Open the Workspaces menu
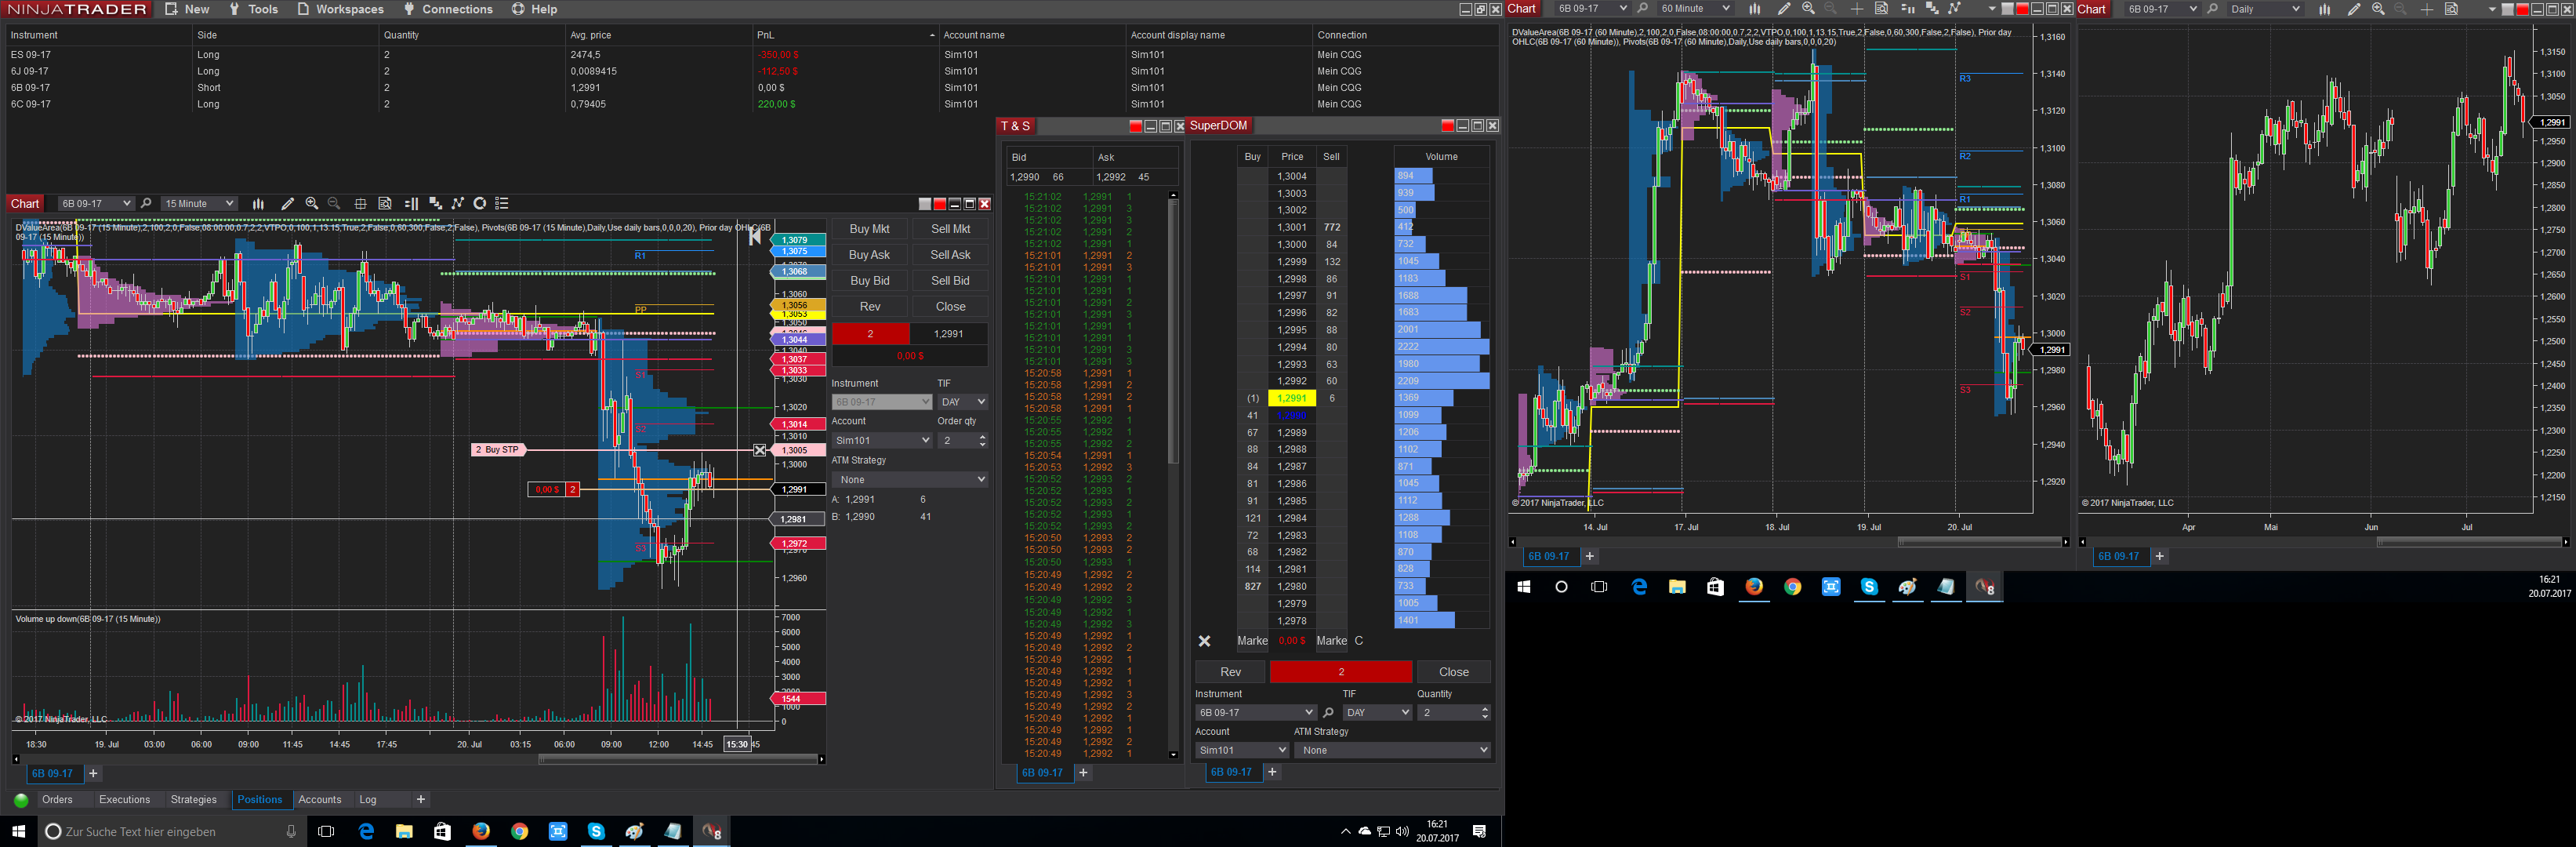Viewport: 2576px width, 847px height. (340, 9)
